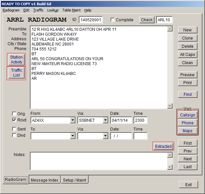Click the signature line 'PERRY MASON KL4ABC'
The width and height of the screenshot is (205, 194).
coord(53,74)
